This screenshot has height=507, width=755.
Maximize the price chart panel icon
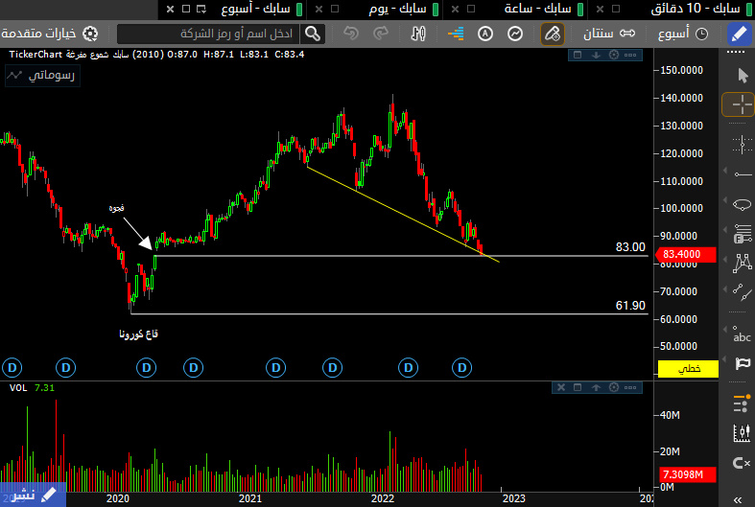[578, 55]
